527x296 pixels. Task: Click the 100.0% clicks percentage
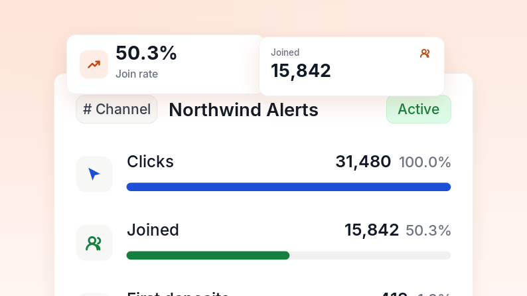pos(425,163)
